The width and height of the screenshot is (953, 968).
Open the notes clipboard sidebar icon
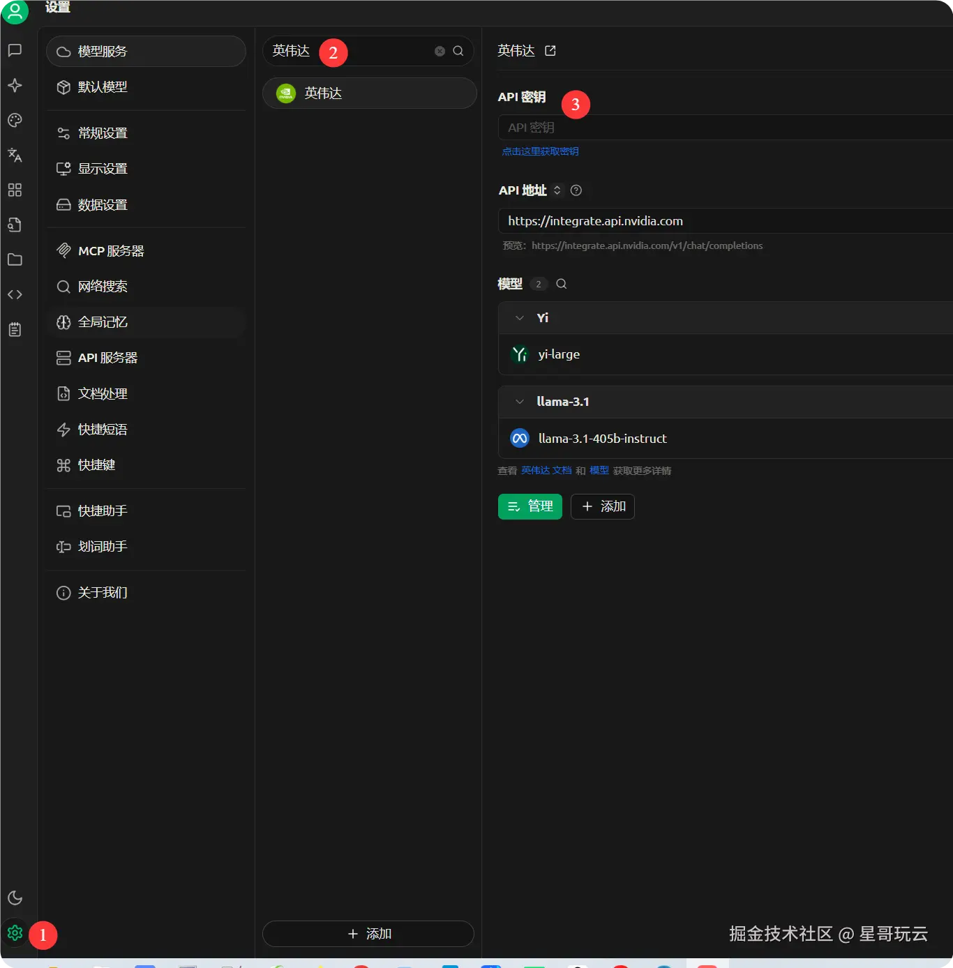[15, 329]
